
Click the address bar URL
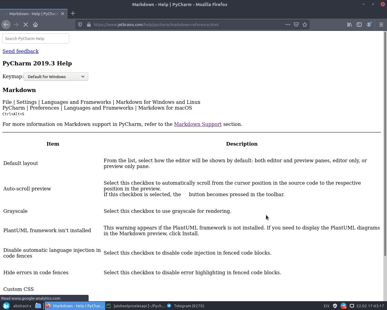(x=156, y=25)
